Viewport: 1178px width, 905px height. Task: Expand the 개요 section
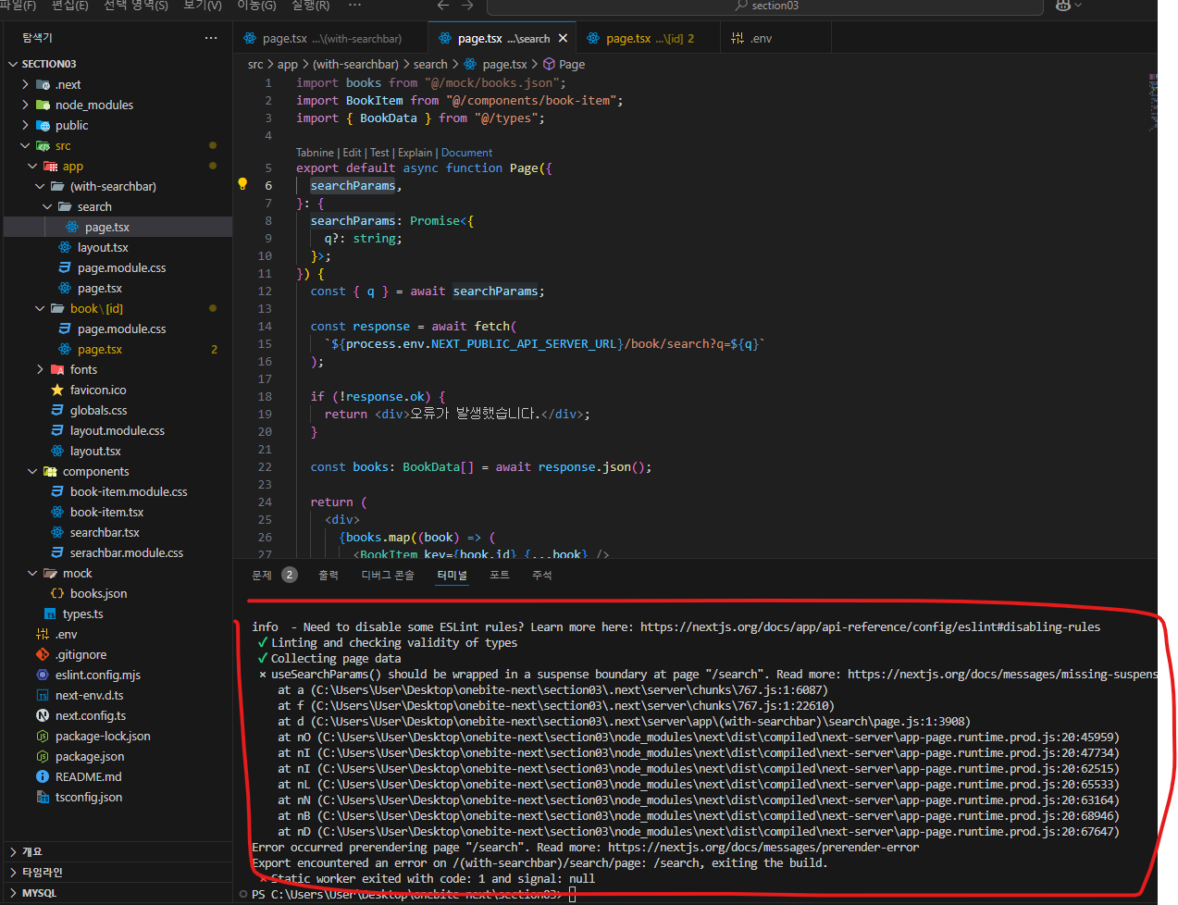117,851
